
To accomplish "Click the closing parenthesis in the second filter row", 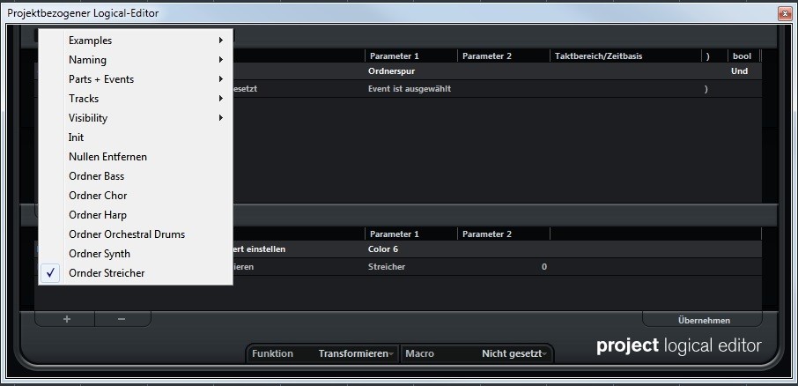I will (706, 89).
